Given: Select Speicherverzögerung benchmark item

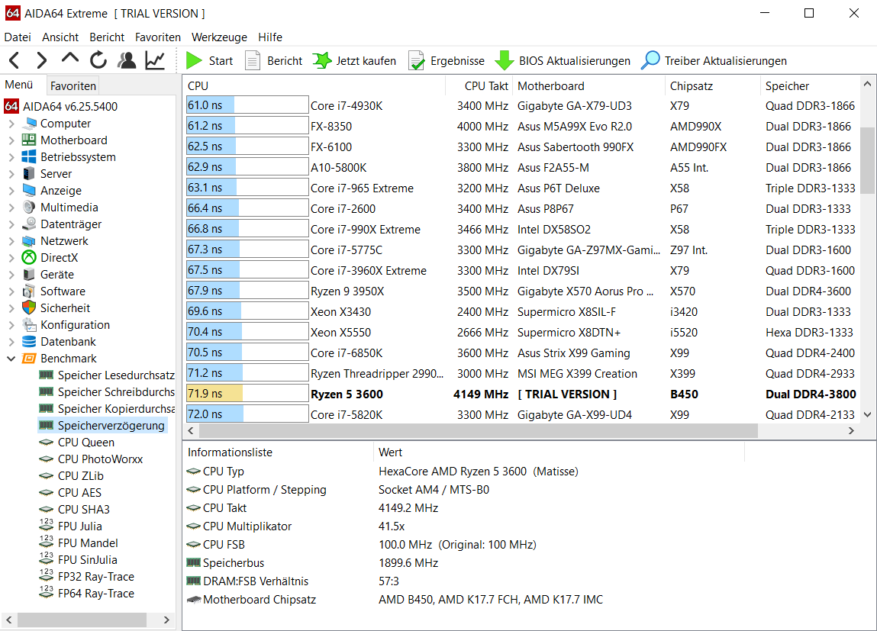Looking at the screenshot, I should [111, 425].
